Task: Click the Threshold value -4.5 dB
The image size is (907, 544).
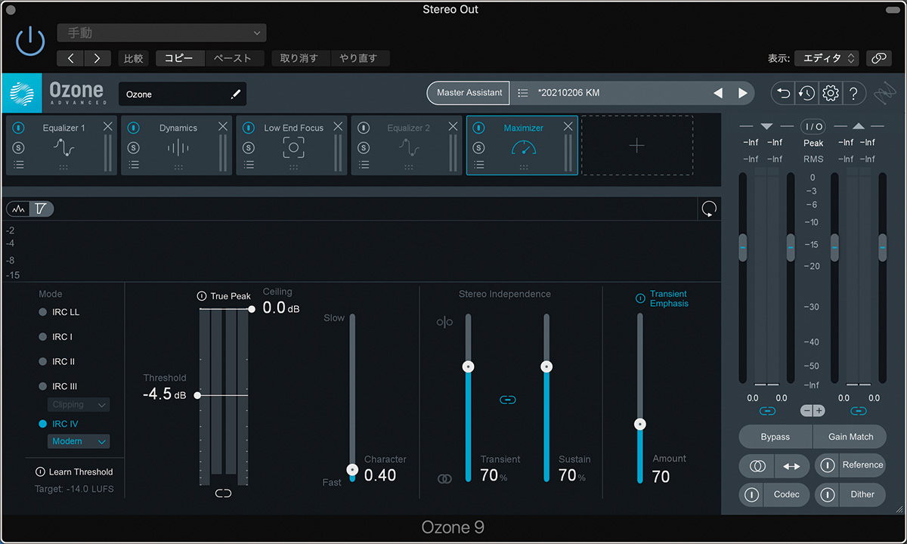Action: [x=165, y=394]
